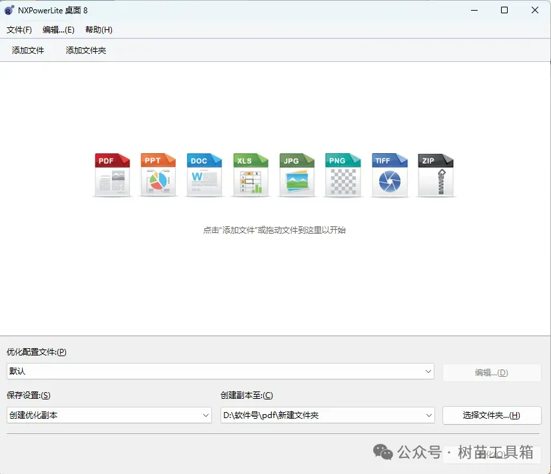
Task: Click 添加文件 toolbar button
Action: tap(28, 51)
